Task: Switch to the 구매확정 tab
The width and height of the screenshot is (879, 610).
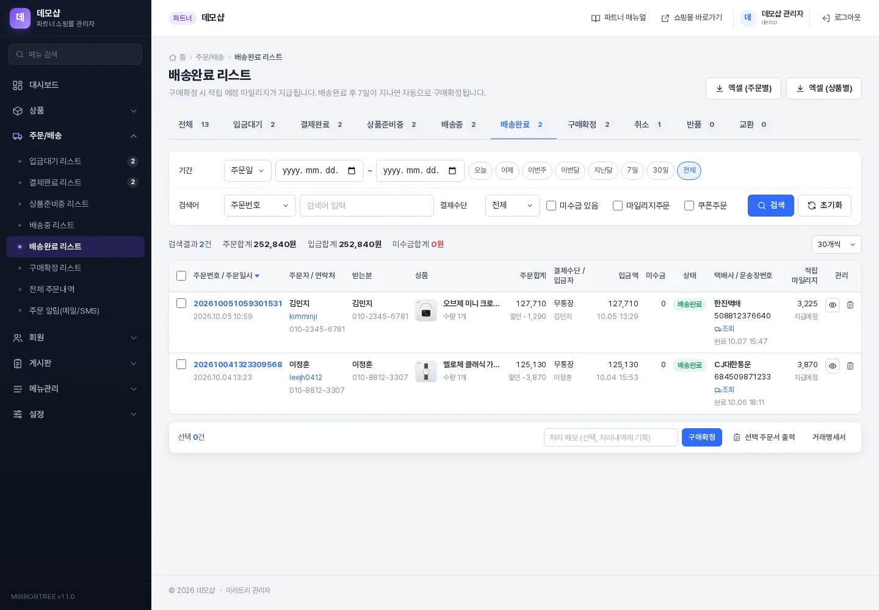Action: [588, 124]
